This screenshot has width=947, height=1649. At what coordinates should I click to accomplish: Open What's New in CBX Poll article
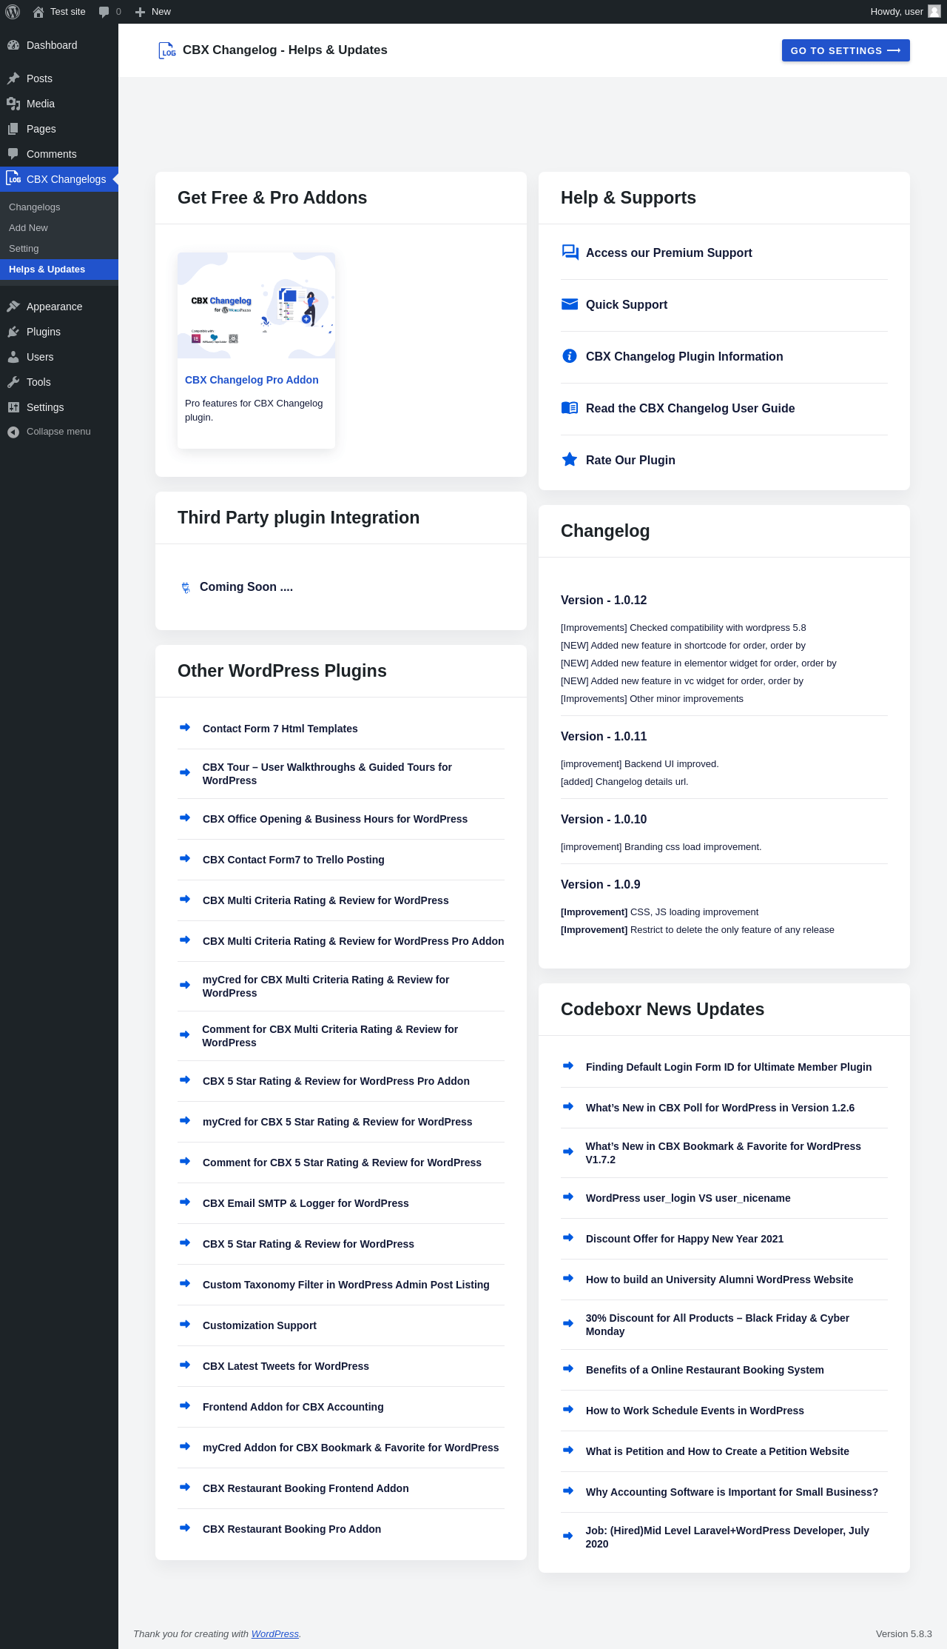point(720,1108)
